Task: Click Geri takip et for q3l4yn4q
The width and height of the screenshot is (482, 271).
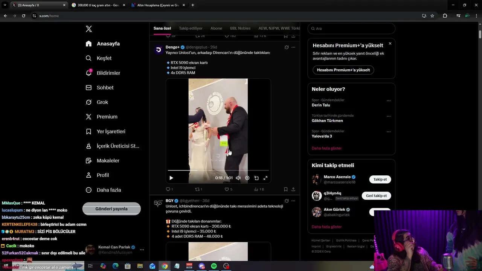Action: coord(376,196)
